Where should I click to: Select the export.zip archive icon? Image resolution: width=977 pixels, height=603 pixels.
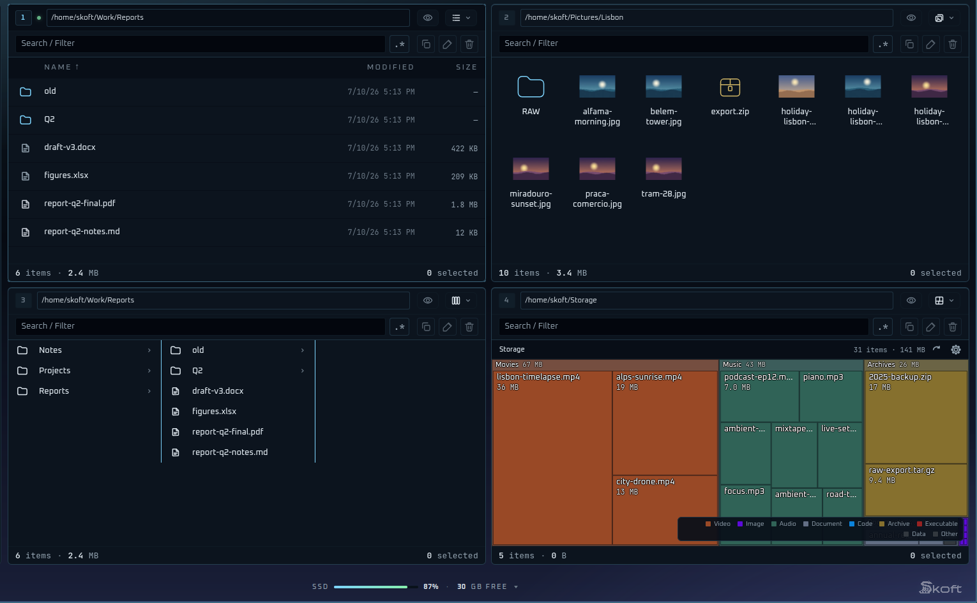(730, 87)
